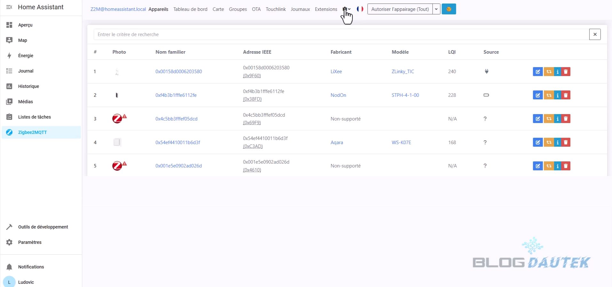Sort devices by LQI column header
The image size is (612, 287).
451,52
